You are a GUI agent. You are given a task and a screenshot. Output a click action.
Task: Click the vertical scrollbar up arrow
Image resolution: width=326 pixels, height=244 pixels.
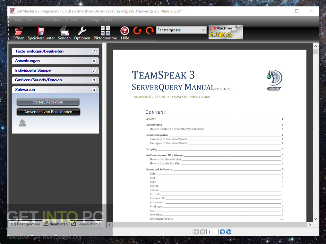coord(315,46)
